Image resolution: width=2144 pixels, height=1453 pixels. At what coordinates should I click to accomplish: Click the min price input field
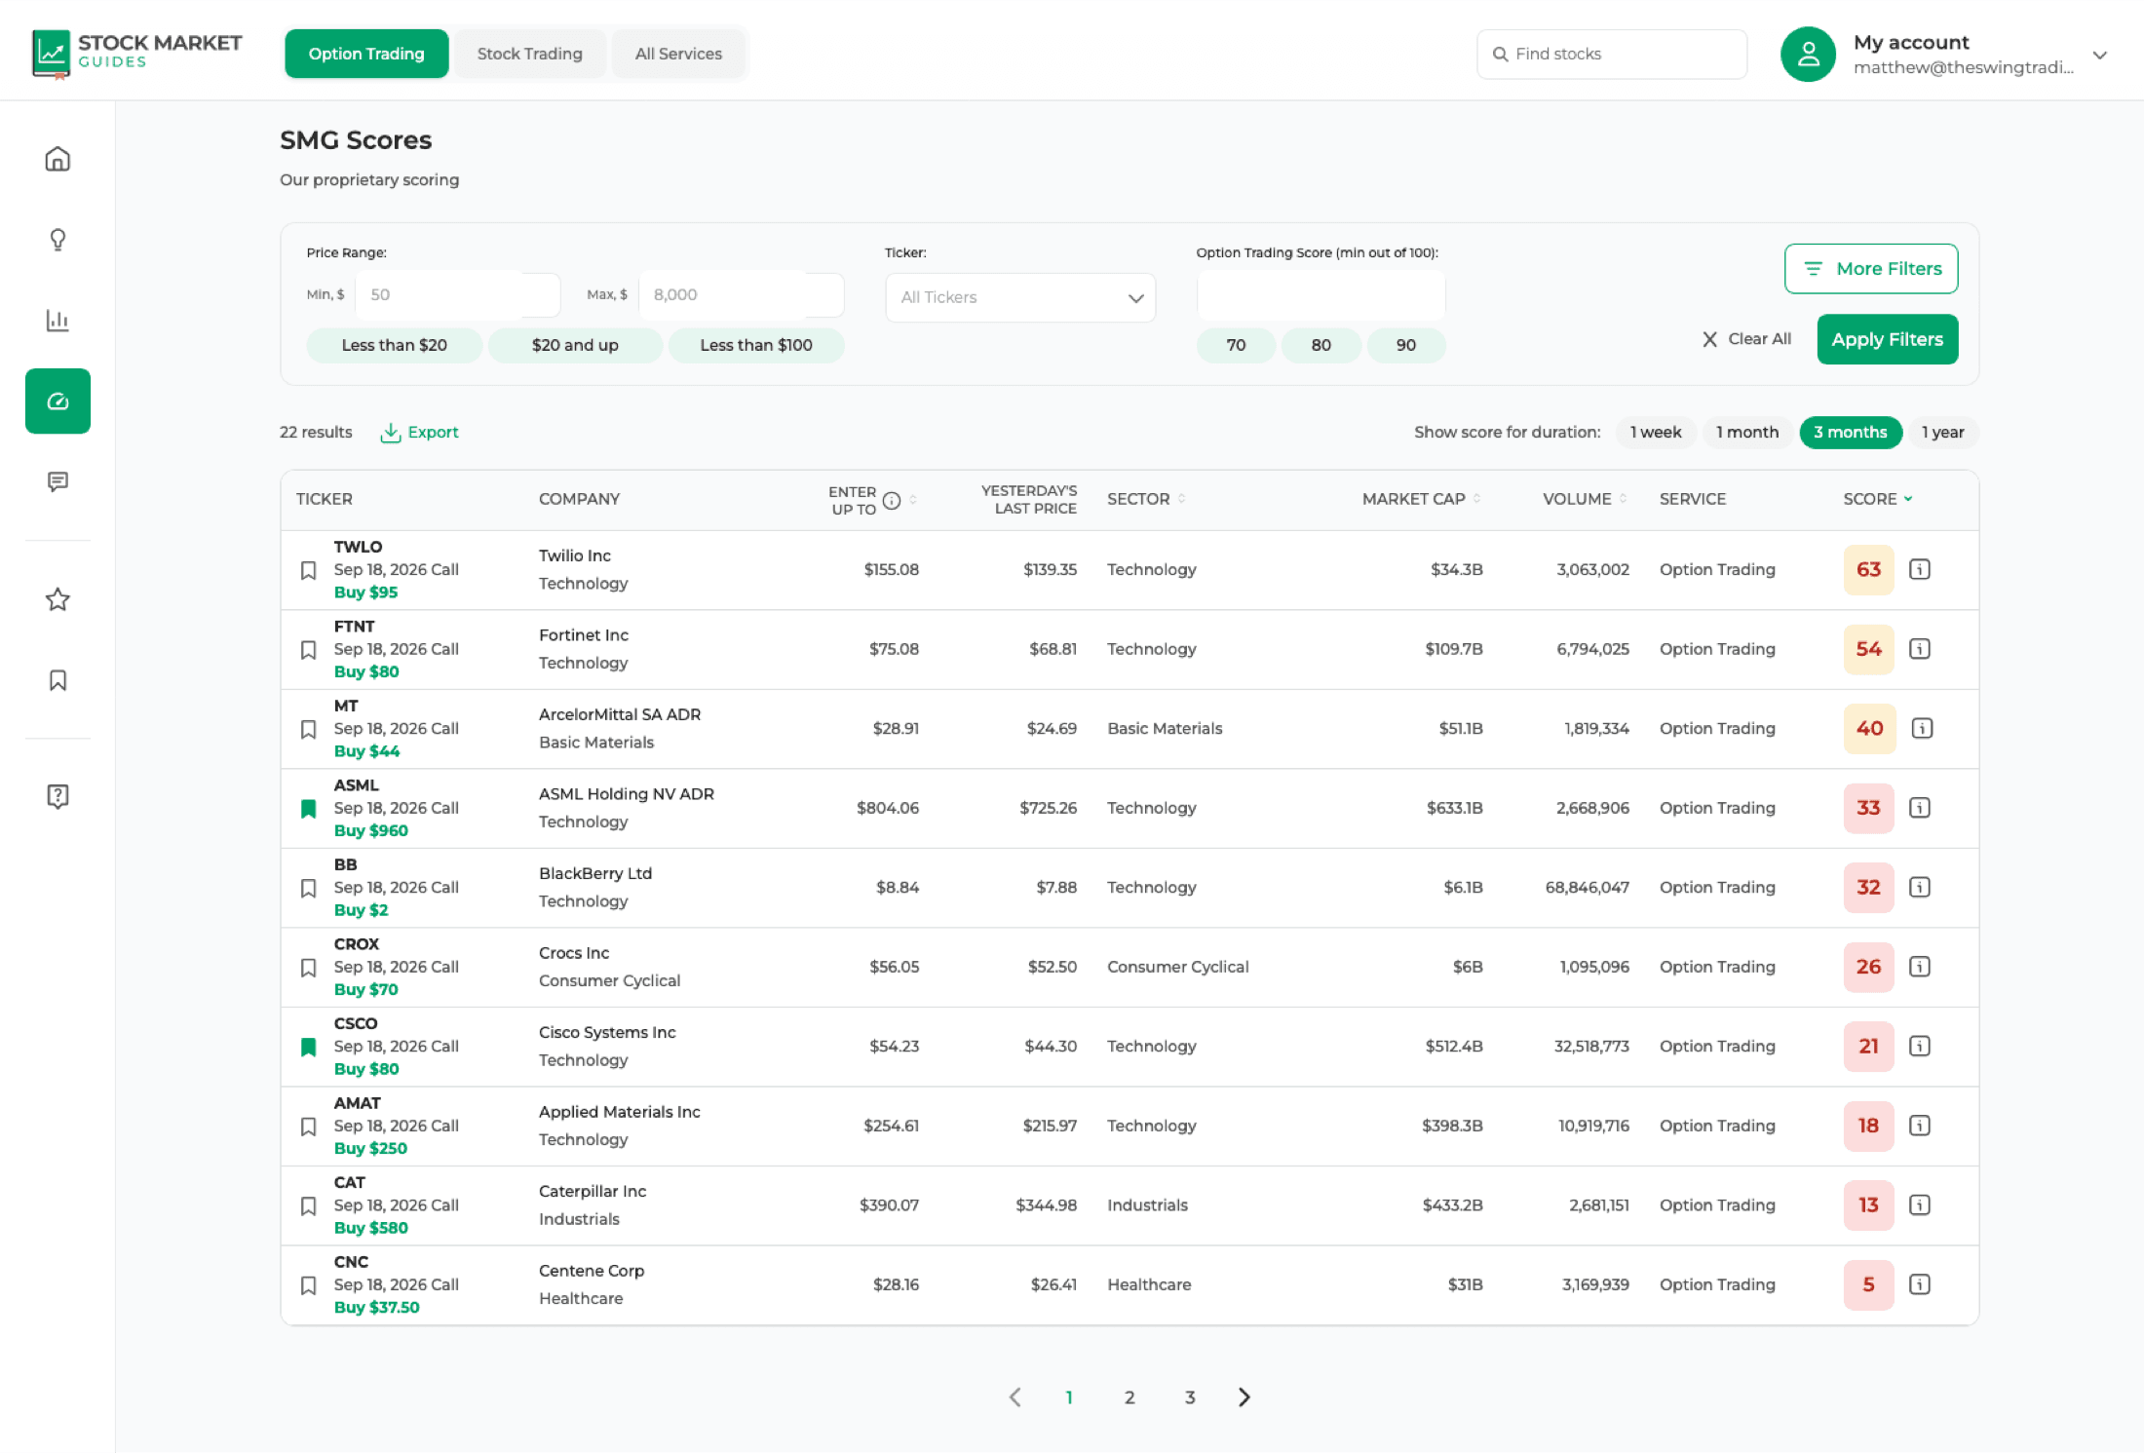coord(457,294)
